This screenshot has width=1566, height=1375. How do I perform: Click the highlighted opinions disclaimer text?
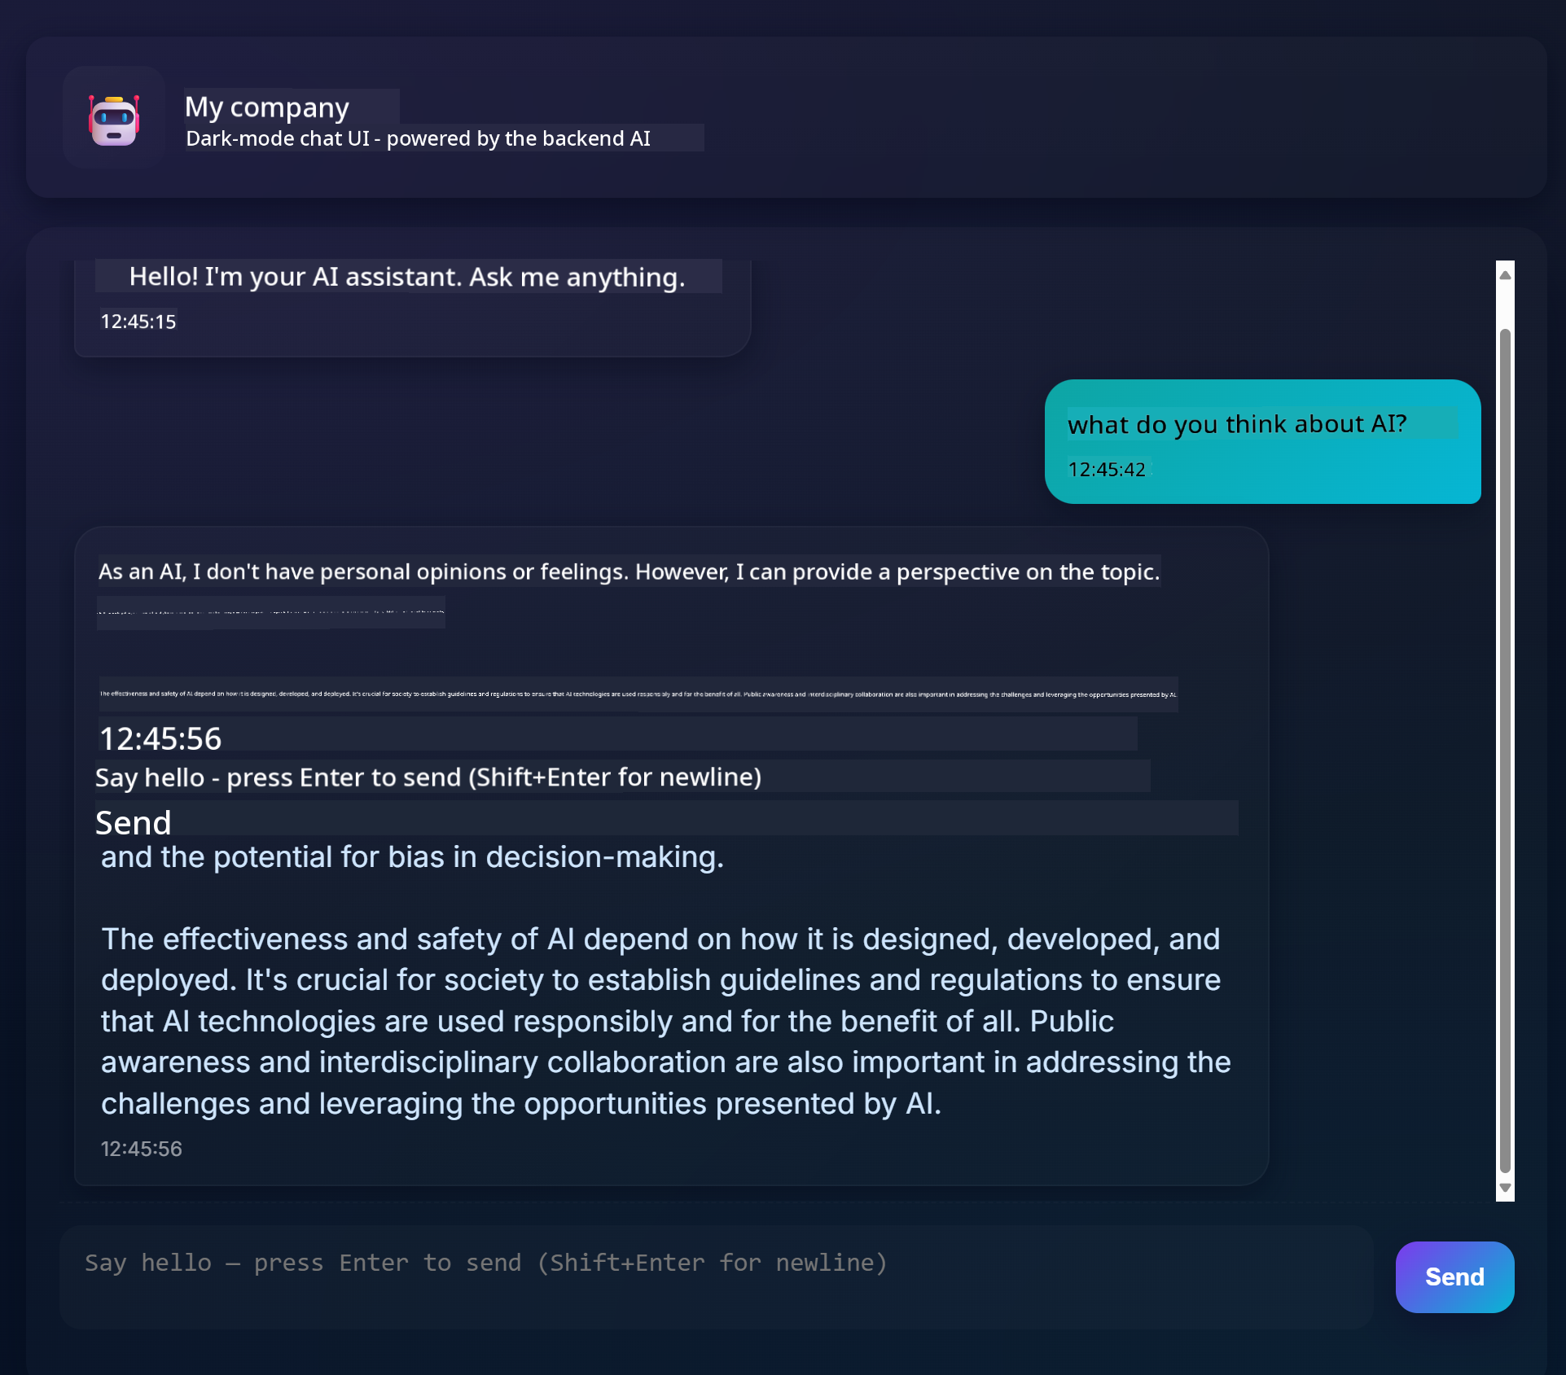click(x=629, y=571)
